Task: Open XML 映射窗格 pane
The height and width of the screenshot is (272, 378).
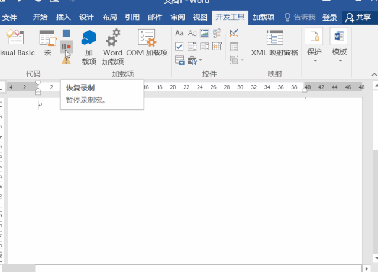Action: pos(274,43)
